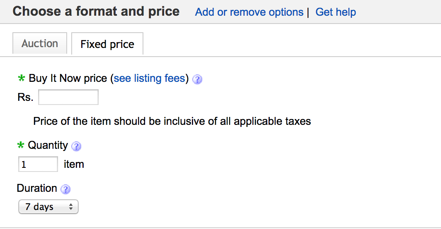This screenshot has height=229, width=441.
Task: Click the Rs. currency label
Action: 25,98
